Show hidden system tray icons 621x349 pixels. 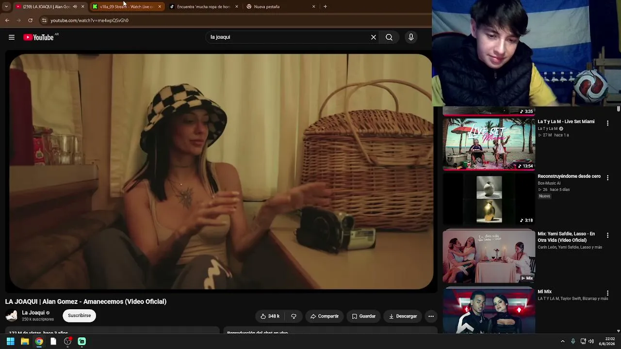pyautogui.click(x=563, y=341)
